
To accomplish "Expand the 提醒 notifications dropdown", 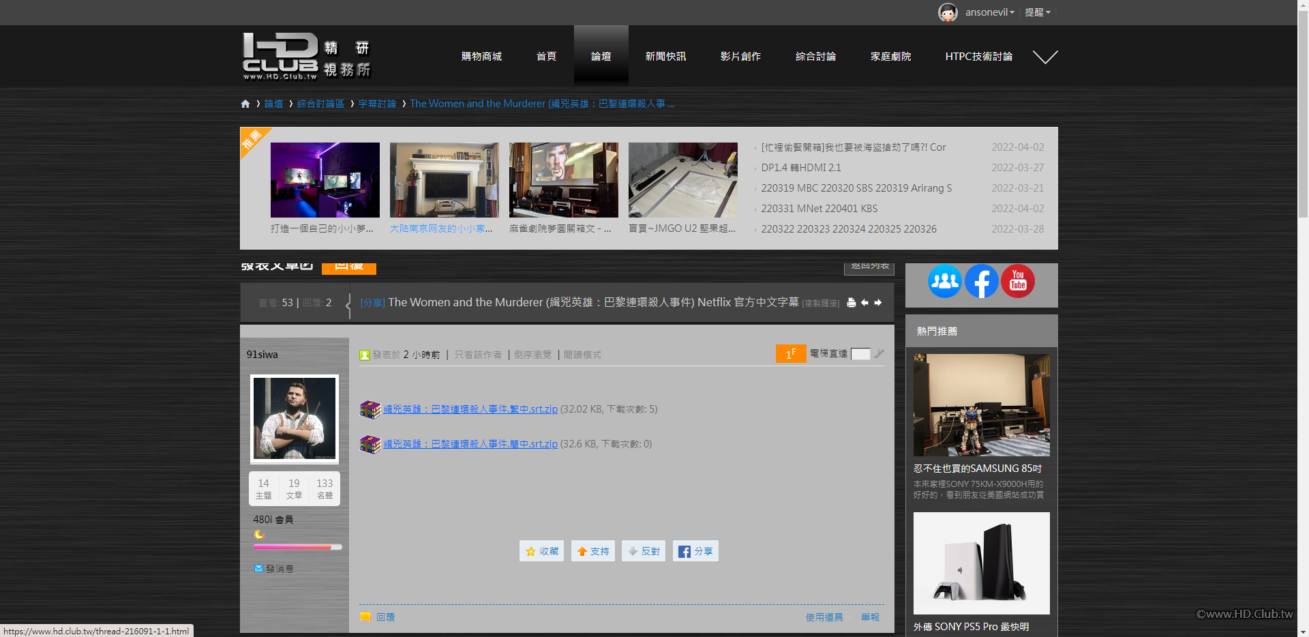I will click(x=1038, y=12).
